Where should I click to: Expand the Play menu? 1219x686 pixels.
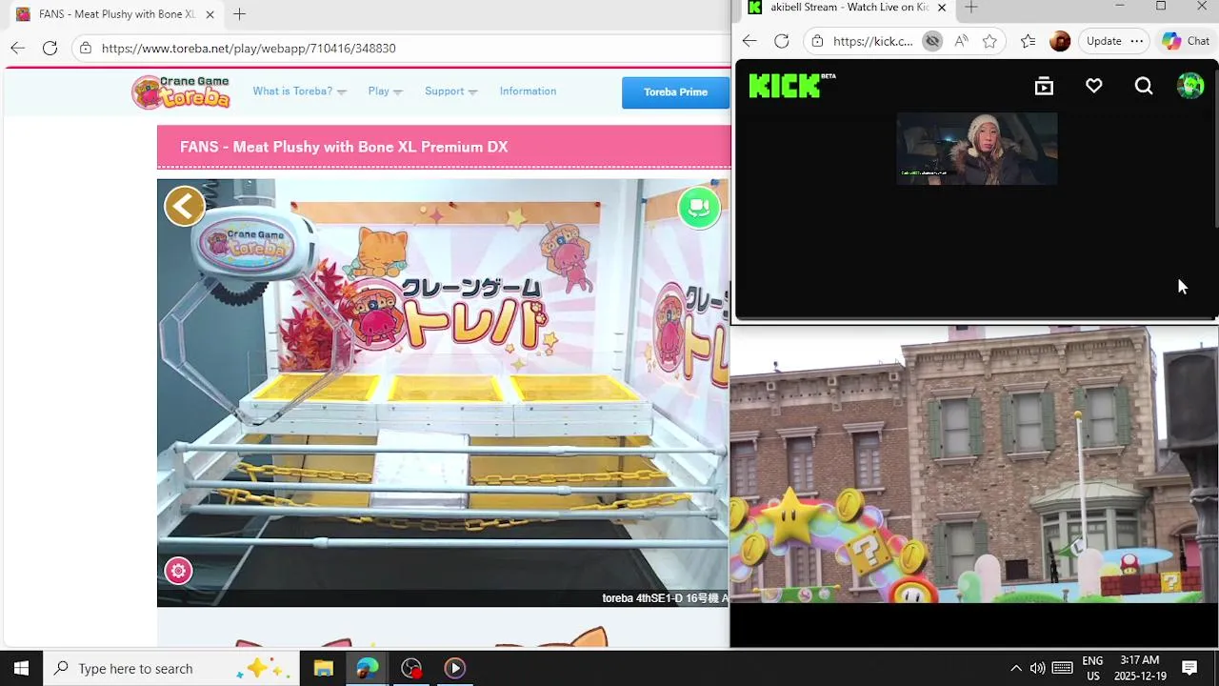point(385,91)
